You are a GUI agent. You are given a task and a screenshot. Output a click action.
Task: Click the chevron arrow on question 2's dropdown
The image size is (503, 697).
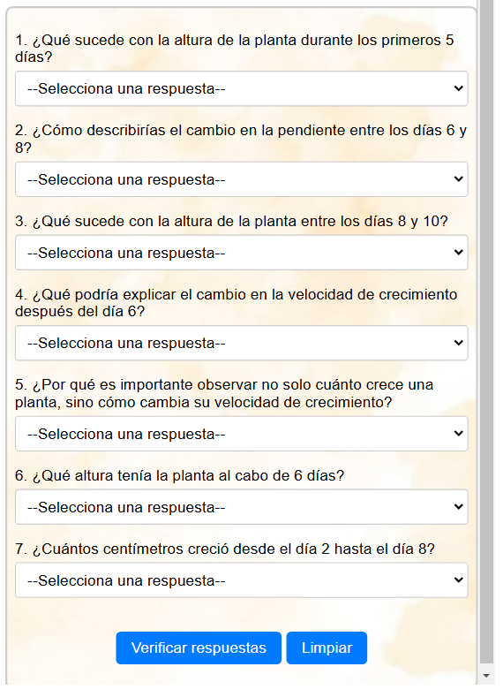pyautogui.click(x=459, y=179)
